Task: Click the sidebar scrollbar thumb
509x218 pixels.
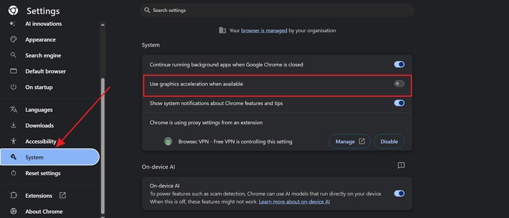Action: [x=103, y=145]
